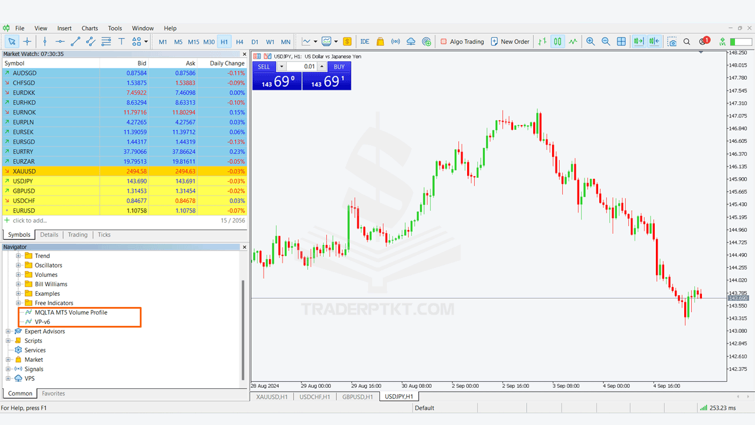The height and width of the screenshot is (425, 755).
Task: Open the View menu
Action: pyautogui.click(x=41, y=28)
